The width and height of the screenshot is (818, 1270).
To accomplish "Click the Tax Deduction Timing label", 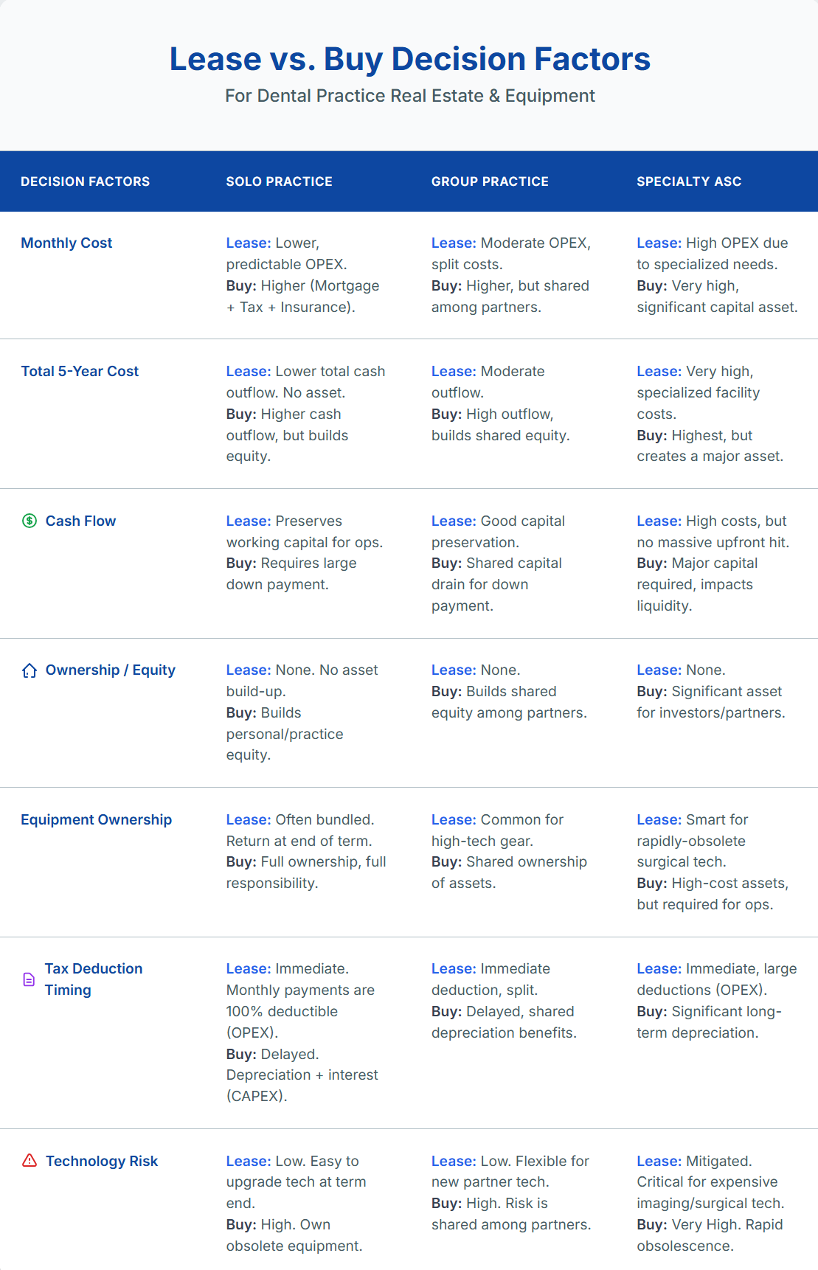I will [x=93, y=979].
